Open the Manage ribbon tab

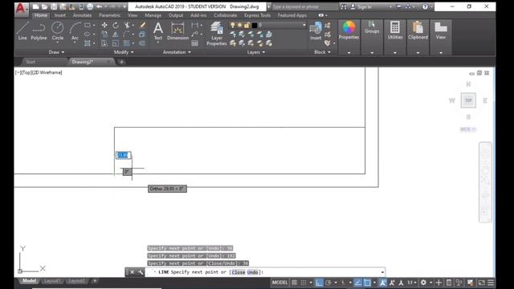coord(153,15)
